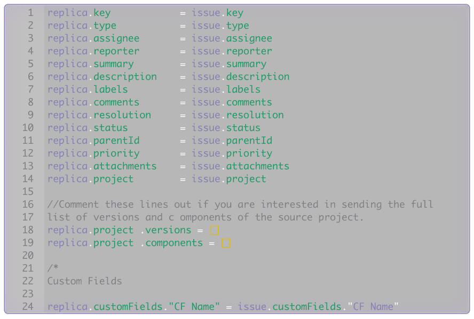Click the "Custom Fields" comment text
The height and width of the screenshot is (319, 474).
pos(84,281)
